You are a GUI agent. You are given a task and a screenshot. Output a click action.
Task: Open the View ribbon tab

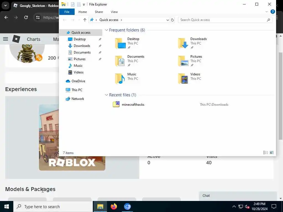click(114, 12)
